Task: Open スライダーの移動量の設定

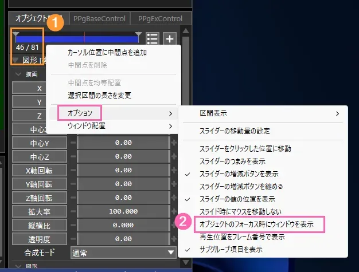Action: click(263, 131)
